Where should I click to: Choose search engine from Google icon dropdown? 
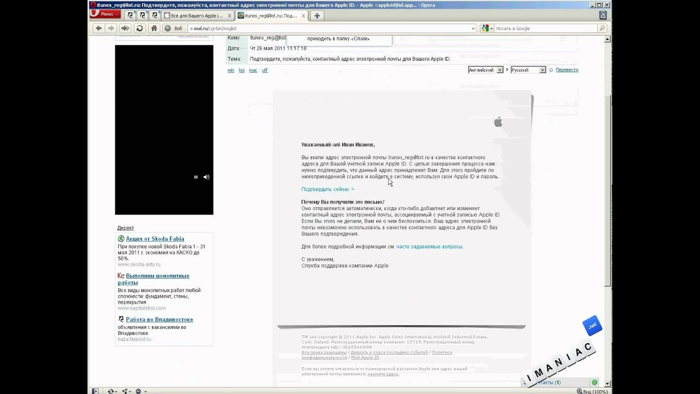coord(487,28)
